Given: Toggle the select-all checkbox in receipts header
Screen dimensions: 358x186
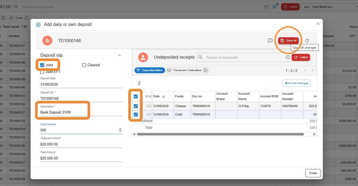Looking at the screenshot, I should point(136,96).
